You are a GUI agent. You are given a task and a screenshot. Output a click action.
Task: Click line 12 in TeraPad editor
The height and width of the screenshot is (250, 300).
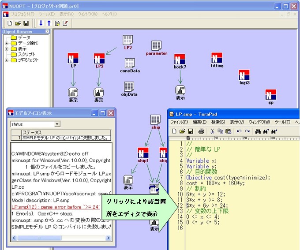[x=207, y=205]
